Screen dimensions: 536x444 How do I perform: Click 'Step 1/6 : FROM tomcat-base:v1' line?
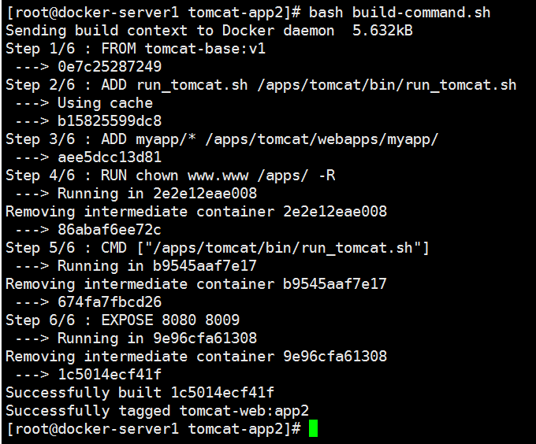pyautogui.click(x=136, y=49)
